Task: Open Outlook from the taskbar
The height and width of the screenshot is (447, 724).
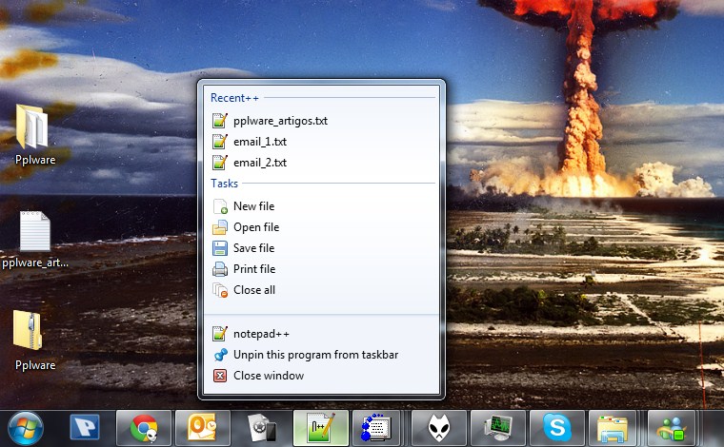Action: [202, 428]
